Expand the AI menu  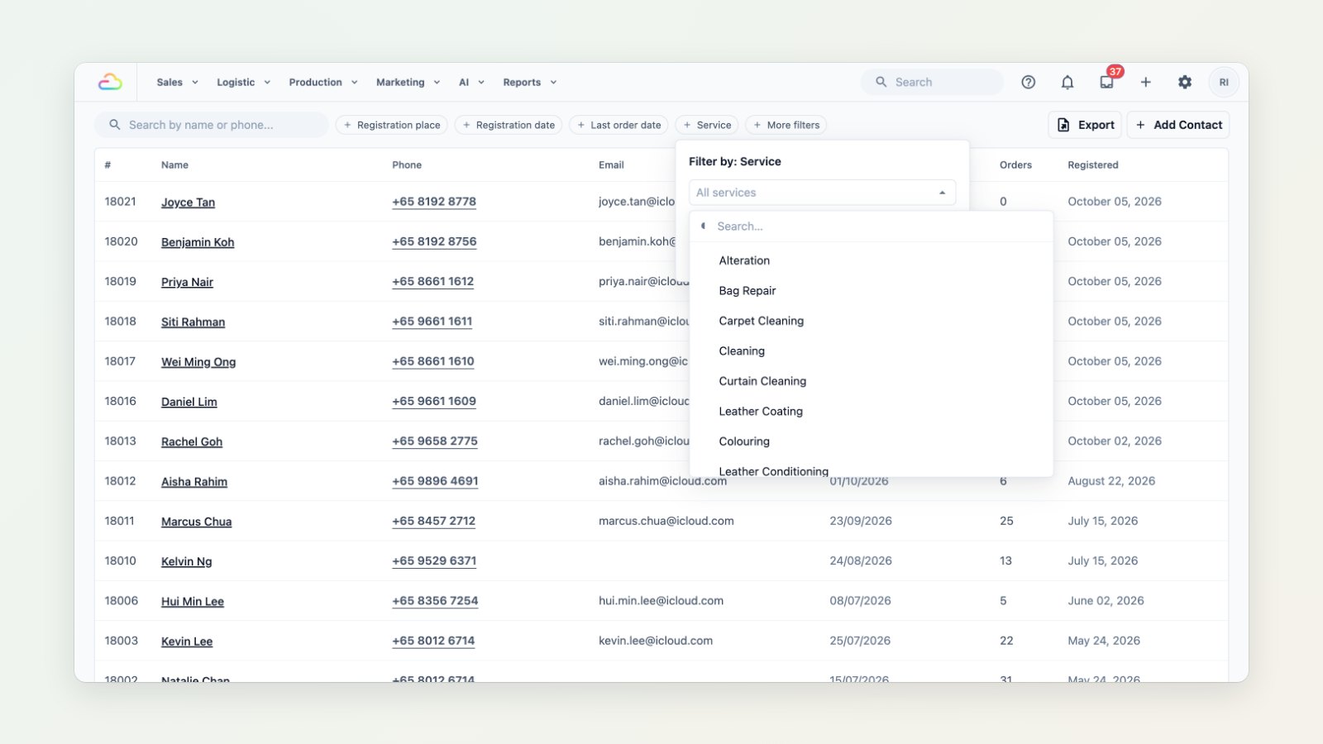[471, 82]
